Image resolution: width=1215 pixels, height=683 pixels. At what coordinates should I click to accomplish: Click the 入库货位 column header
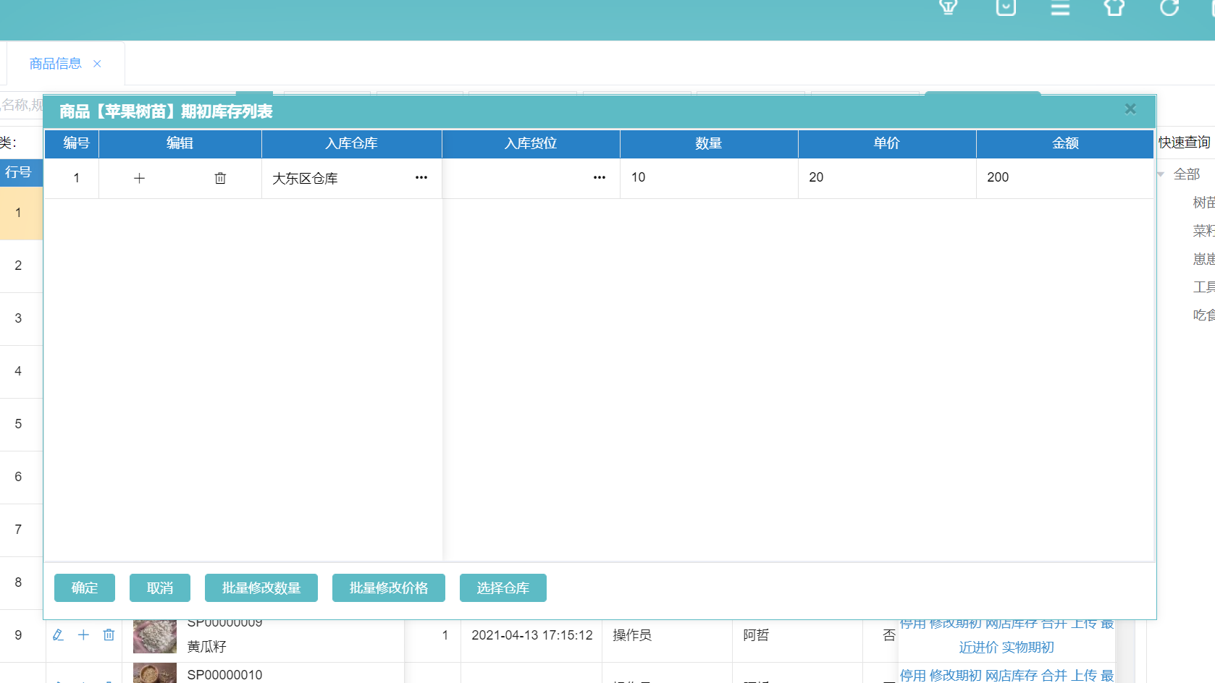pyautogui.click(x=531, y=143)
